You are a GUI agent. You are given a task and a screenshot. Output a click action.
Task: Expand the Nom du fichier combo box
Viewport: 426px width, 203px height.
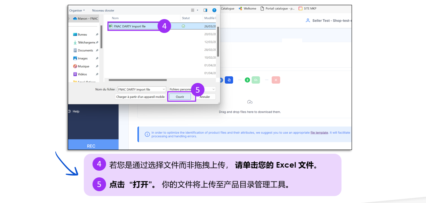[x=163, y=90]
